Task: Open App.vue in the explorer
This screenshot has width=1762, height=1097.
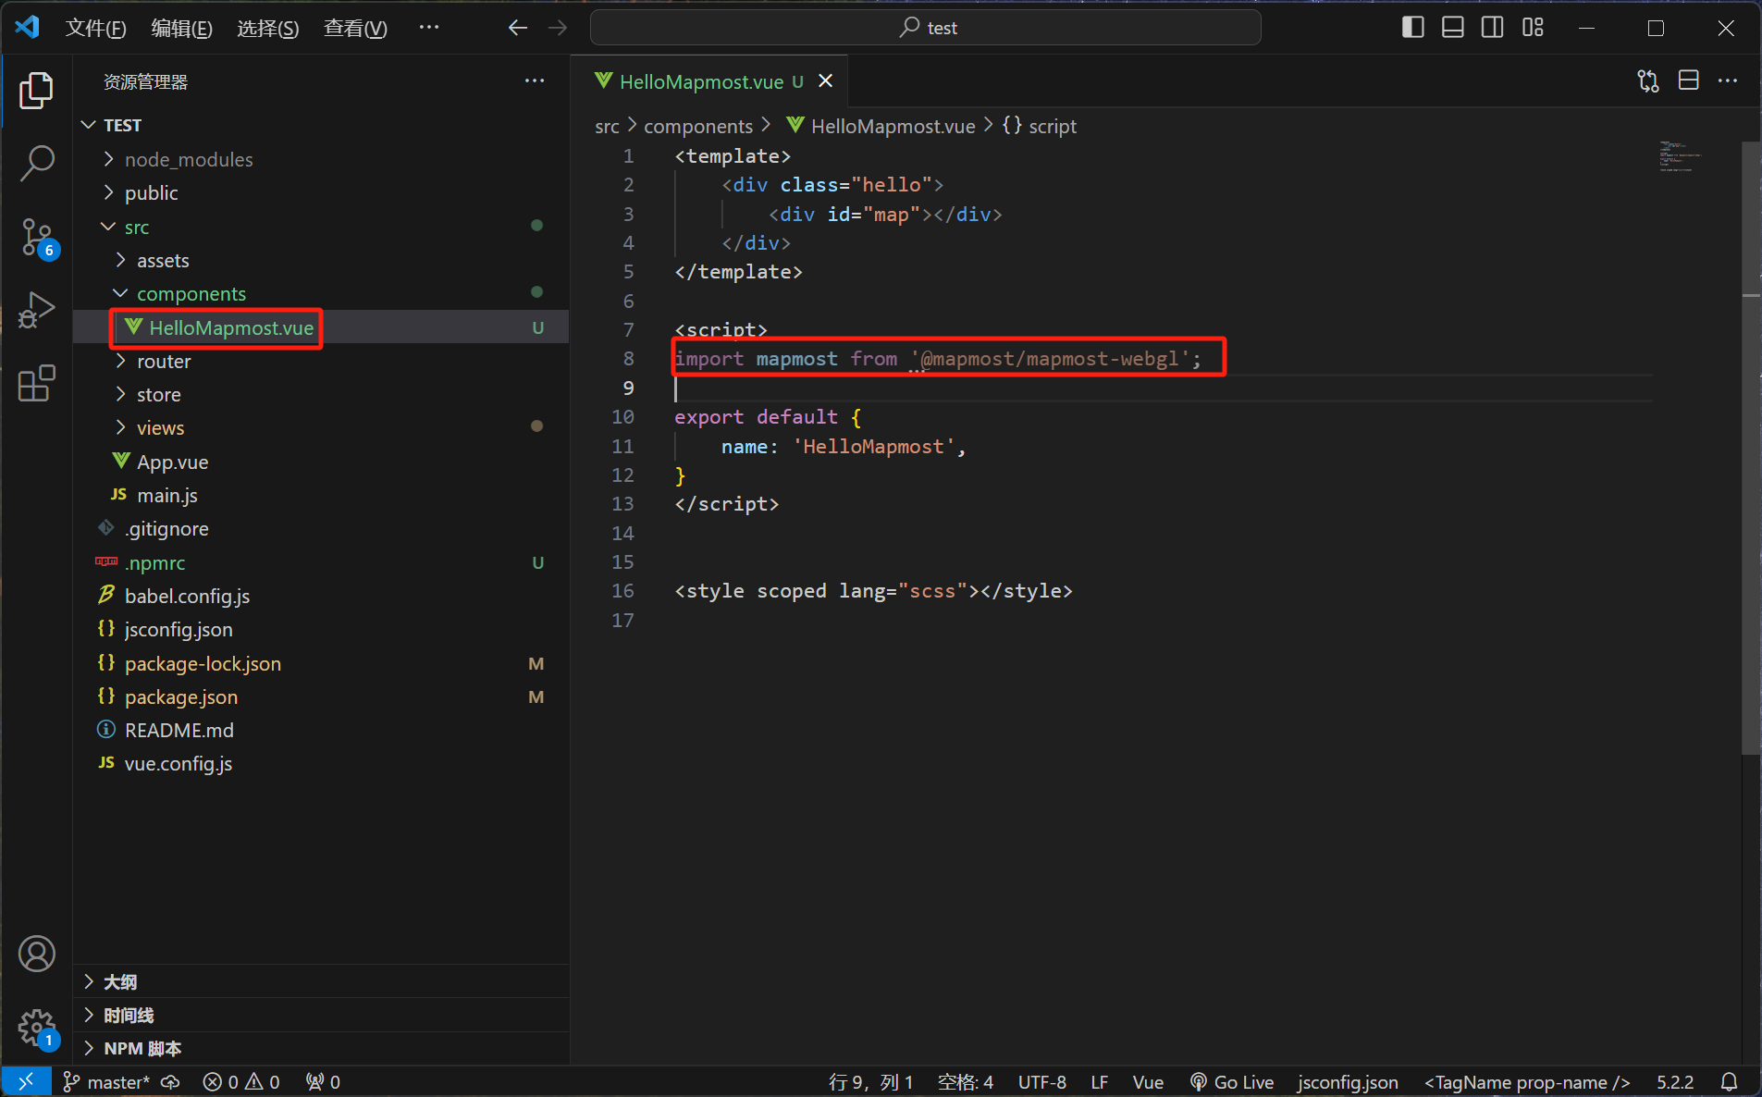Action: click(x=321, y=462)
